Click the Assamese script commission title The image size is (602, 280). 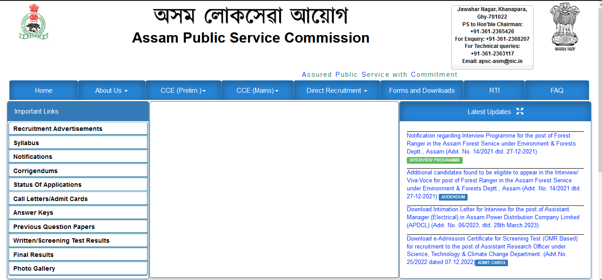pos(250,16)
